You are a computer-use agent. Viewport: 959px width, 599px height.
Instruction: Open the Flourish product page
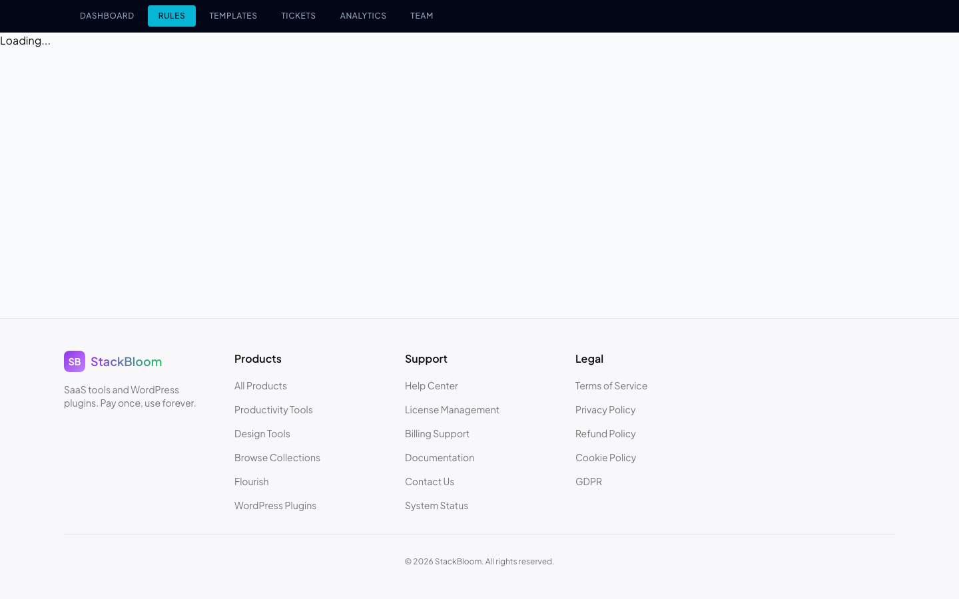[x=251, y=481]
